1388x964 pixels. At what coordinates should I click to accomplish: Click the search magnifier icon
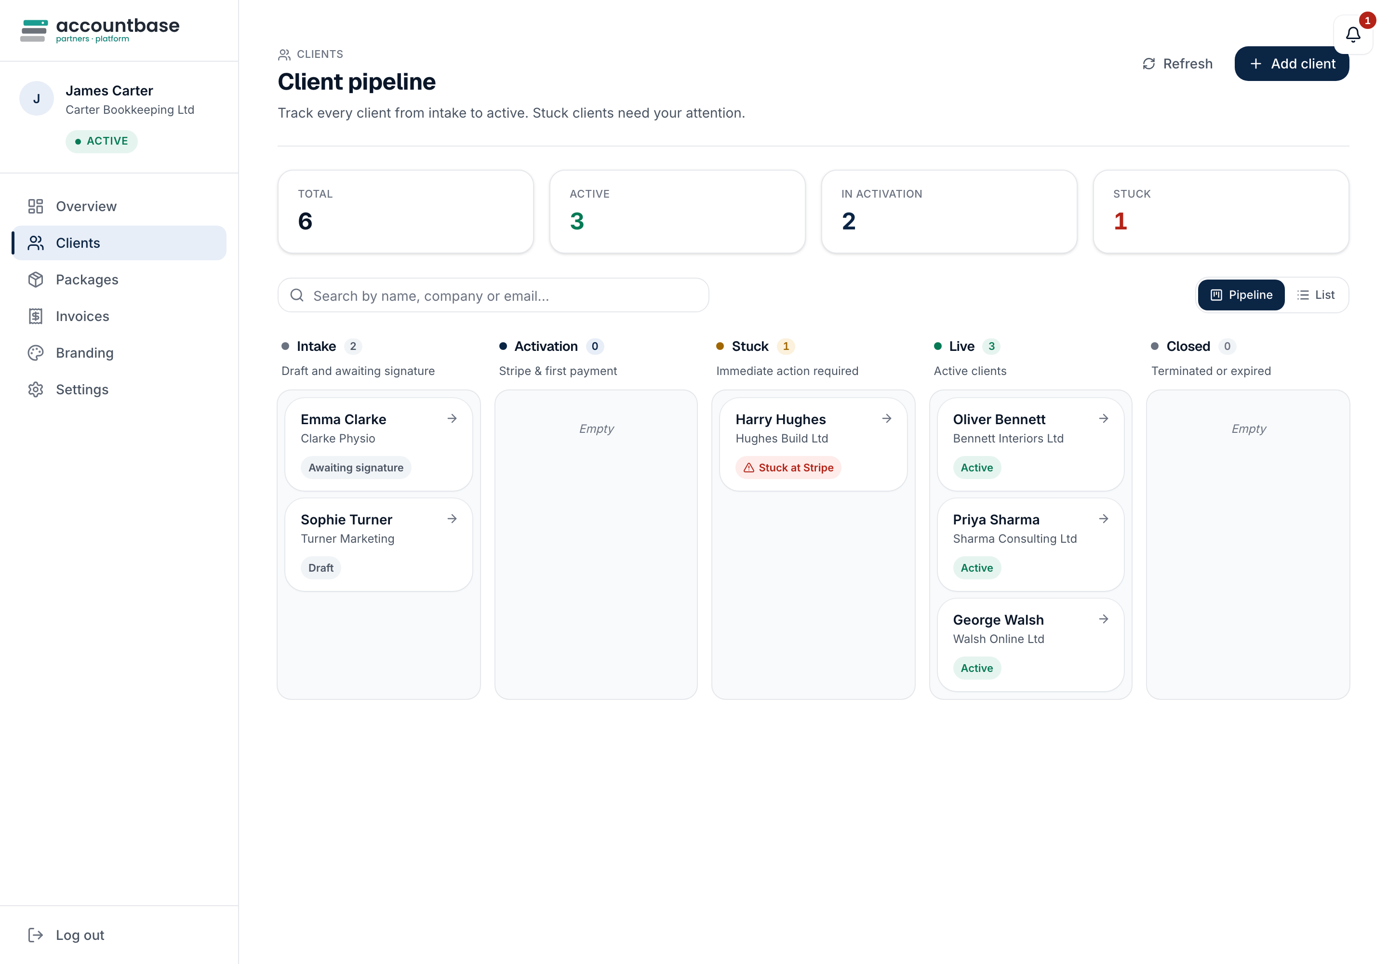click(x=296, y=295)
